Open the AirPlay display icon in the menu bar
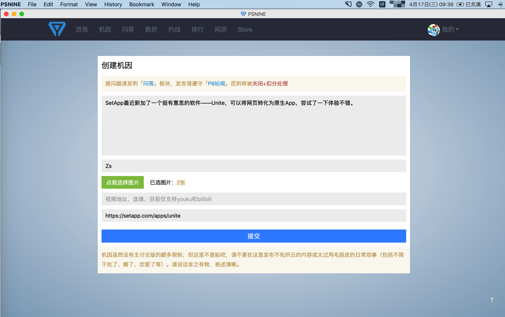This screenshot has width=505, height=317. [489, 4]
